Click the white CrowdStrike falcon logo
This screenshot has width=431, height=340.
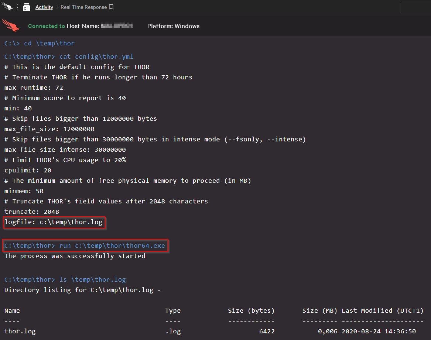[x=7, y=7]
